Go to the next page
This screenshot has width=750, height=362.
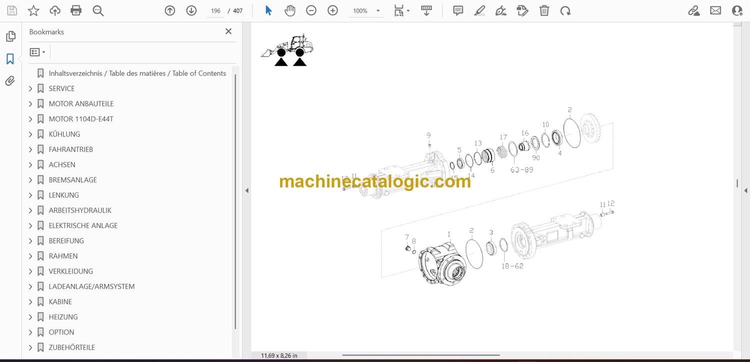tap(191, 10)
